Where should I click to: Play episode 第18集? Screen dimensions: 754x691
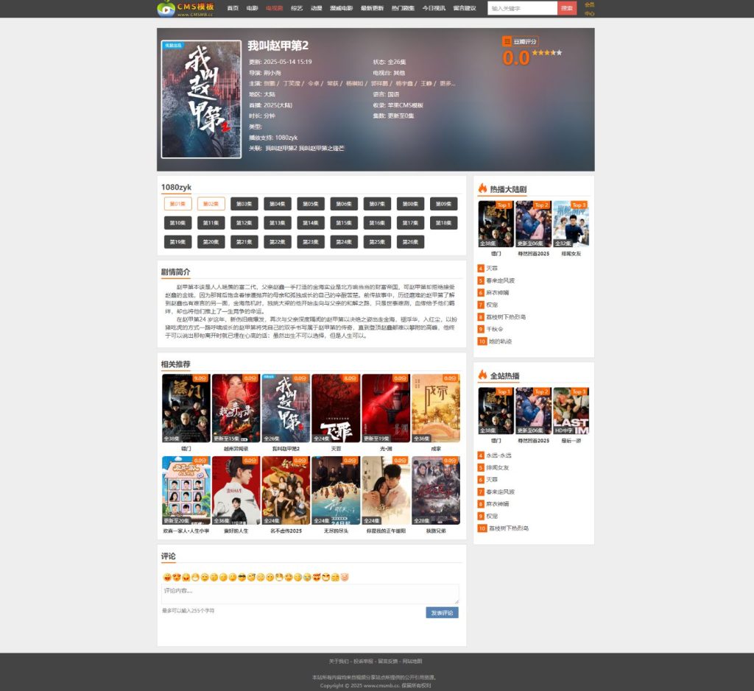coord(444,223)
